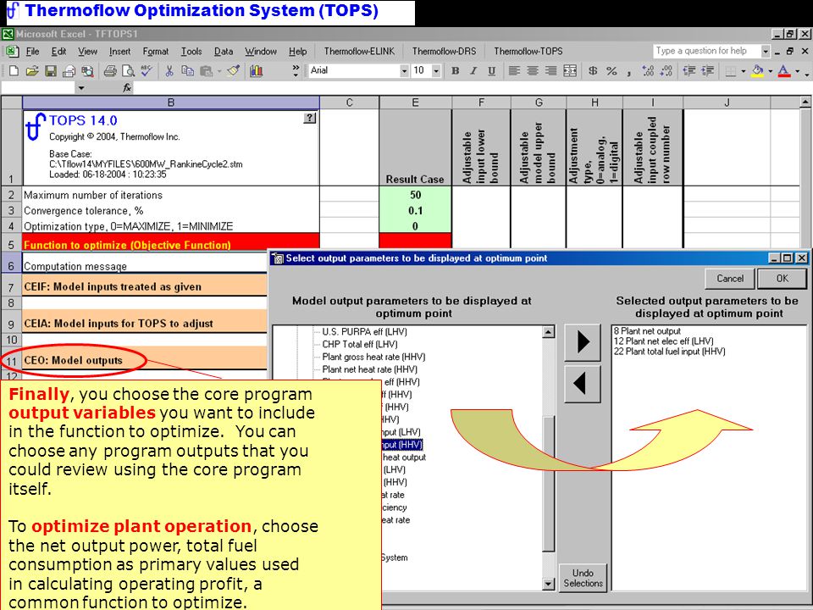Open the Thermoflow-DRS menu
The width and height of the screenshot is (813, 610).
pyautogui.click(x=444, y=52)
